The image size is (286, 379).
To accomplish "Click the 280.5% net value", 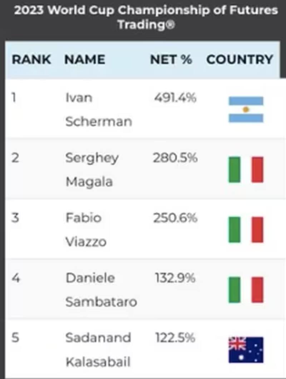I will (175, 158).
